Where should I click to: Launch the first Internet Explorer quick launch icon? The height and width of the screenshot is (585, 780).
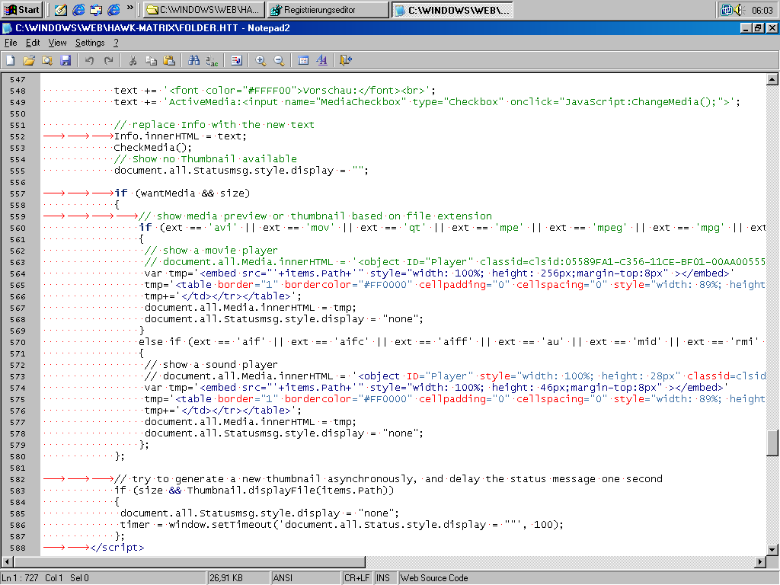click(78, 9)
